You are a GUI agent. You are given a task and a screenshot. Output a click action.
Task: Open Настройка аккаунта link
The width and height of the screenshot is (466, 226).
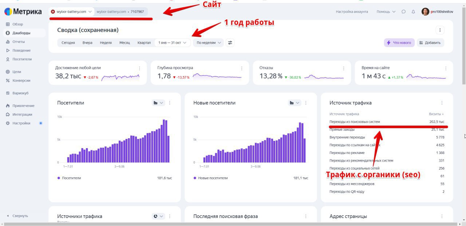tap(352, 12)
